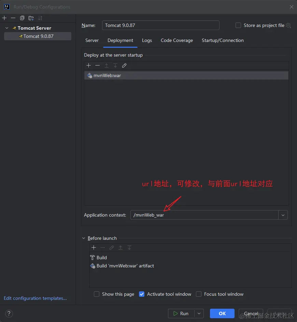Click the Application context field
This screenshot has width=297, height=322.
pyautogui.click(x=204, y=215)
